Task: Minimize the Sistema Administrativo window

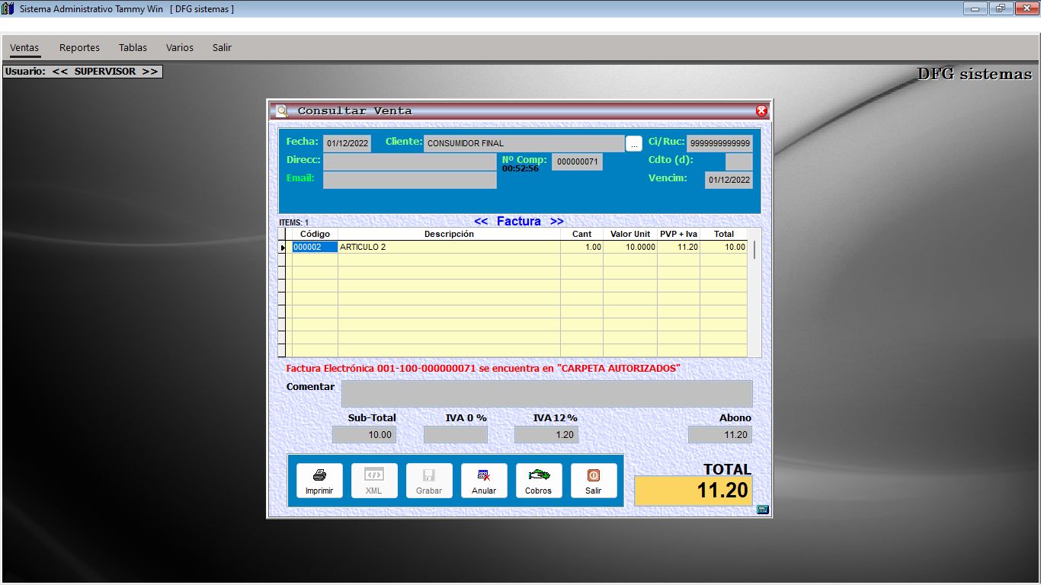Action: [975, 8]
